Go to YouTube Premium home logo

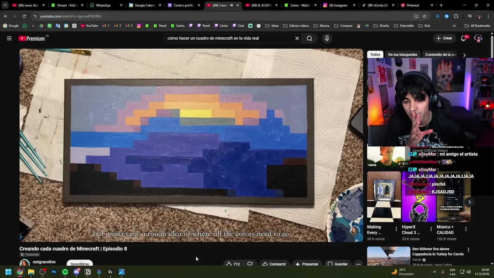[32, 38]
